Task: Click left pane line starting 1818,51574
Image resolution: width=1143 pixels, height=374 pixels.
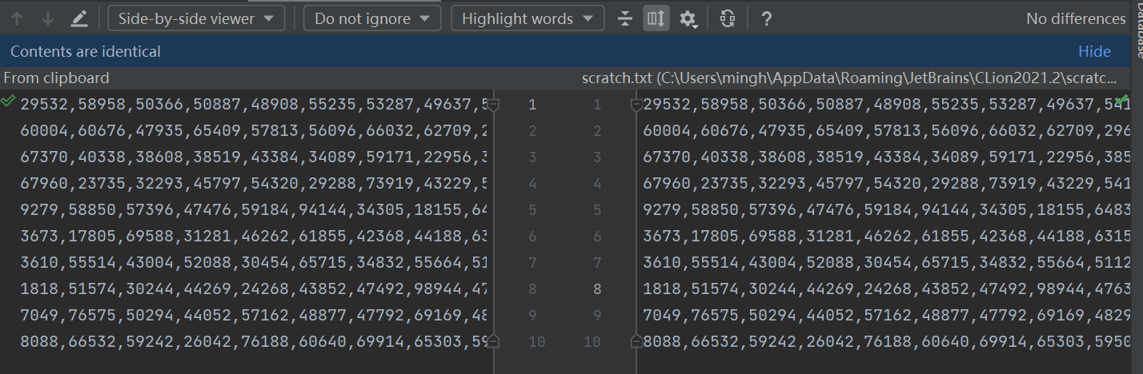Action: (254, 289)
